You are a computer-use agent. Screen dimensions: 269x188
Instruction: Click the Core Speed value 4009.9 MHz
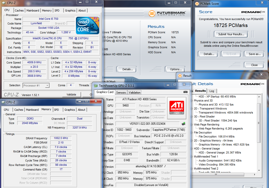click(x=34, y=62)
